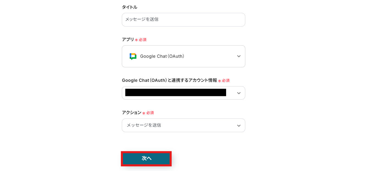
Task: Expand the アプリ dropdown chevron arrow
Action: click(x=239, y=56)
